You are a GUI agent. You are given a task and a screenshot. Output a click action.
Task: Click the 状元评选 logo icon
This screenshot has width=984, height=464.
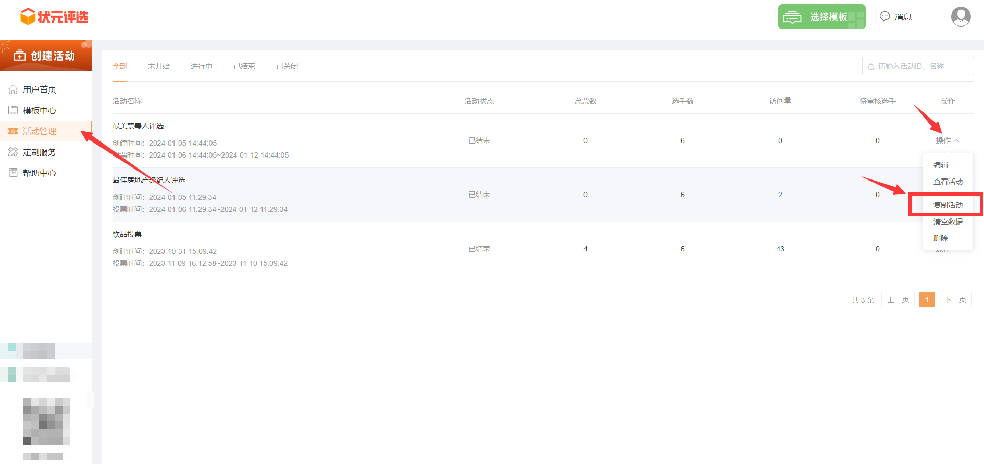28,17
